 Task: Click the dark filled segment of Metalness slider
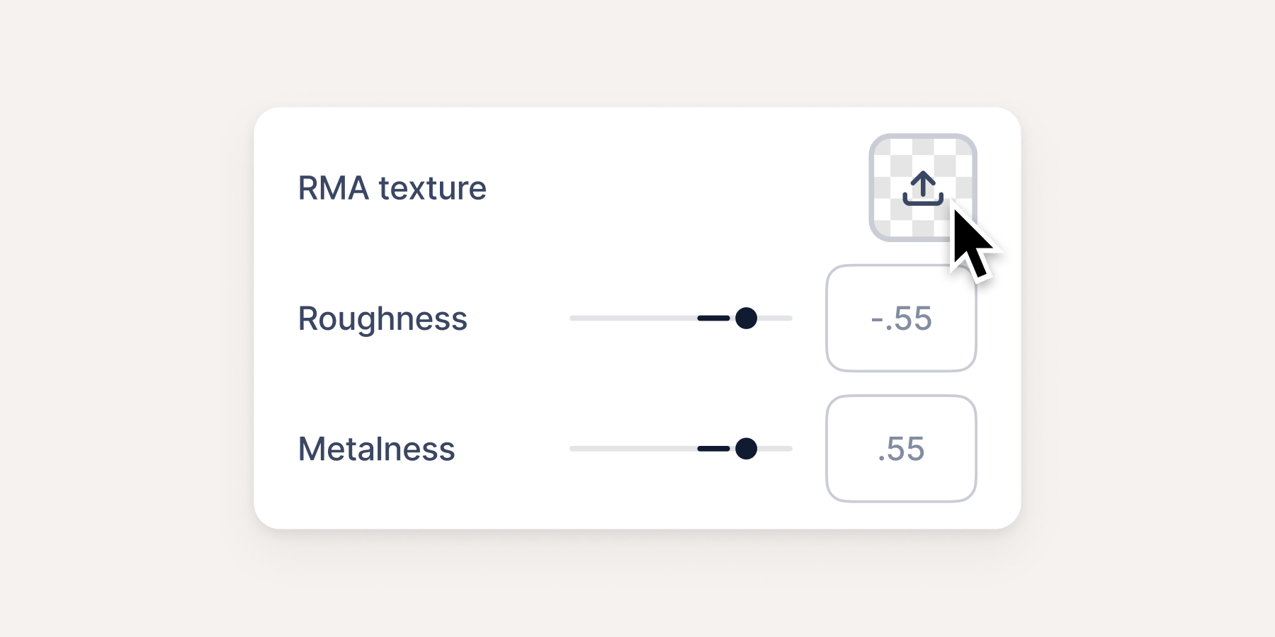[x=713, y=449]
